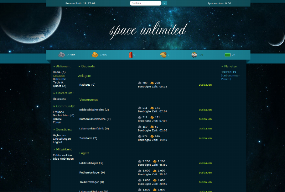The image size is (285, 192).
Task: Click the Treibstofflager (0) building name
Action: [92, 182]
